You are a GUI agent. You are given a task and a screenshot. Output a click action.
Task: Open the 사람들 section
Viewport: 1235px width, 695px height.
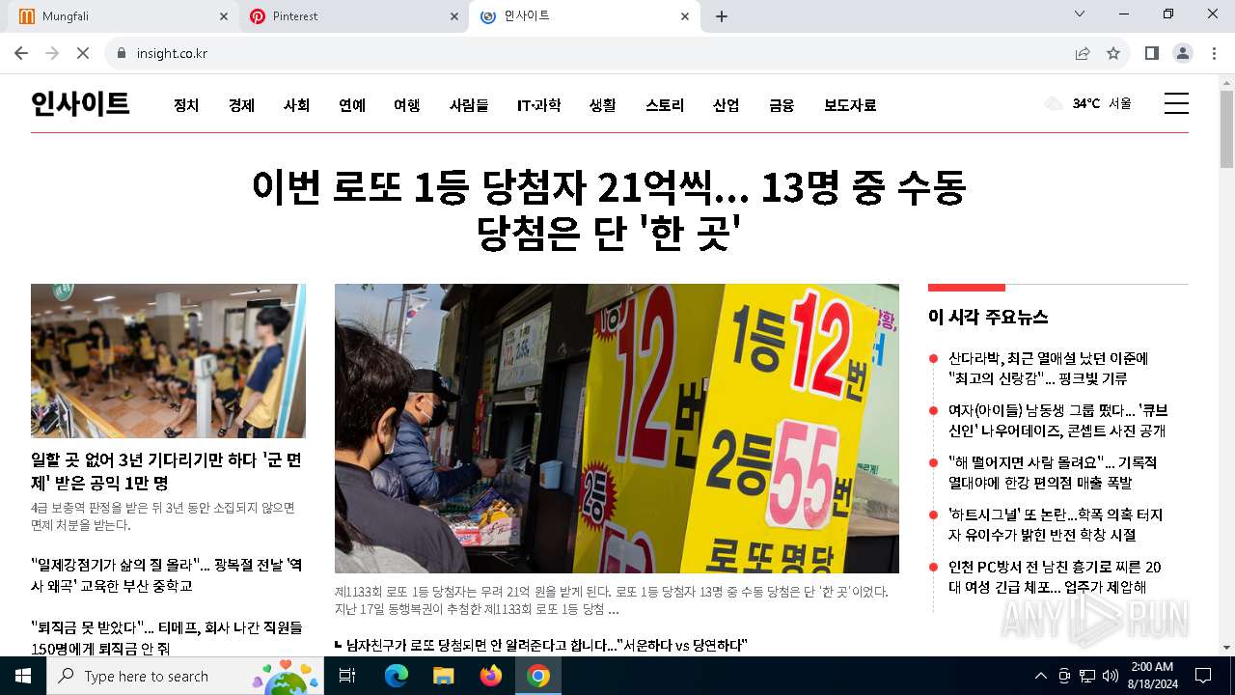coord(469,105)
